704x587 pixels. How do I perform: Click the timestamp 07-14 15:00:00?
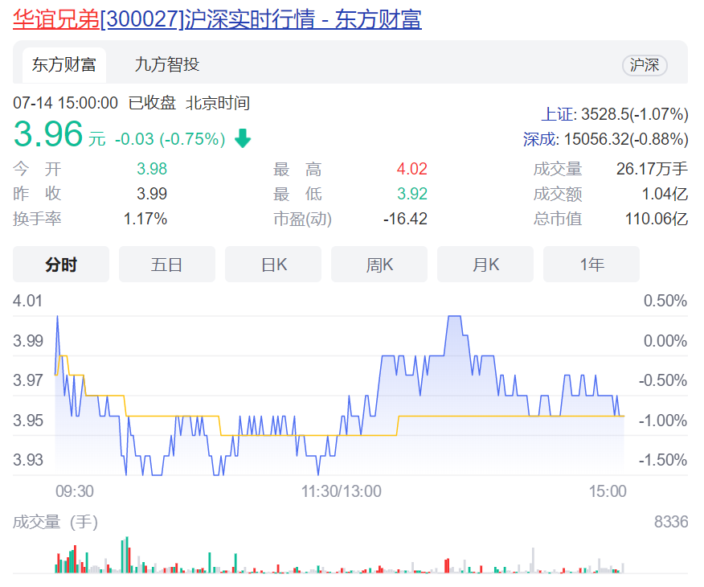(66, 103)
